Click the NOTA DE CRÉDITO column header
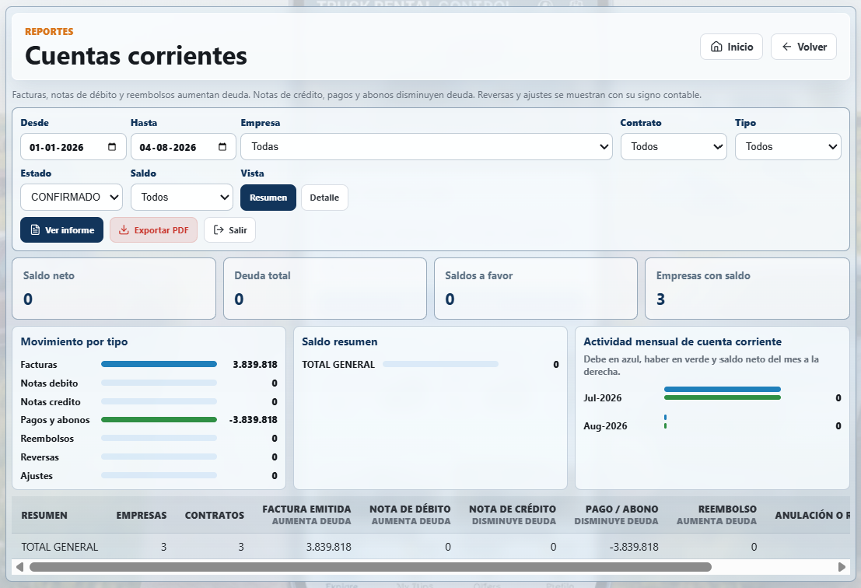 tap(513, 515)
